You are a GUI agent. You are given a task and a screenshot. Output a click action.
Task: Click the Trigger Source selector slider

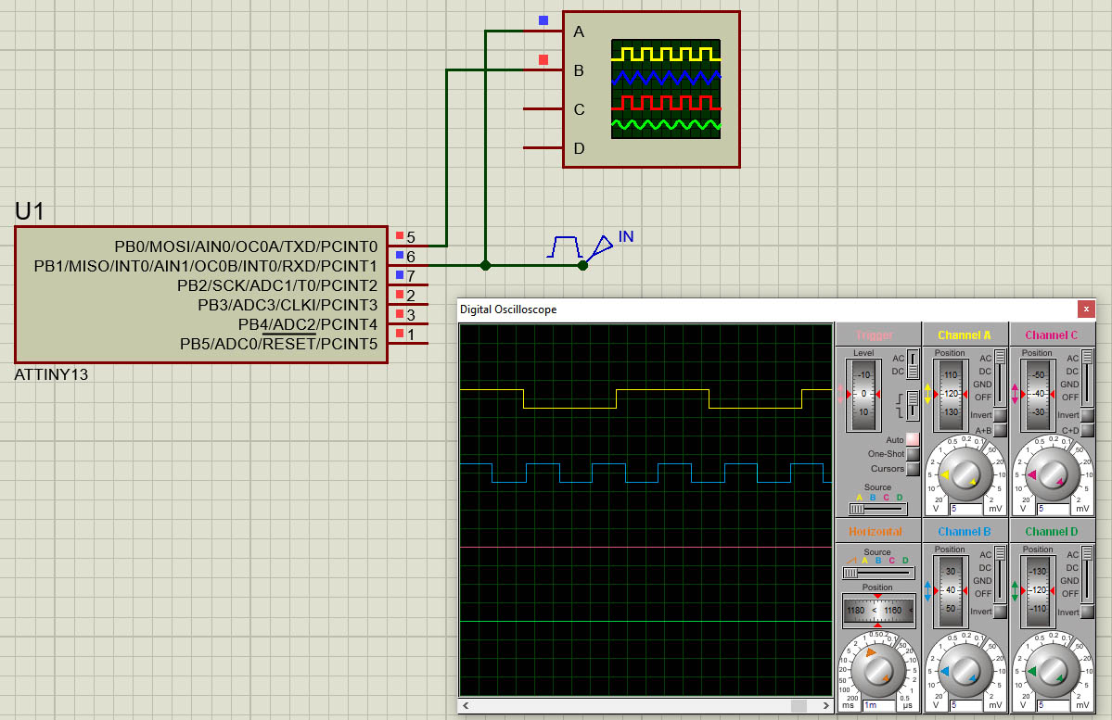pyautogui.click(x=877, y=508)
